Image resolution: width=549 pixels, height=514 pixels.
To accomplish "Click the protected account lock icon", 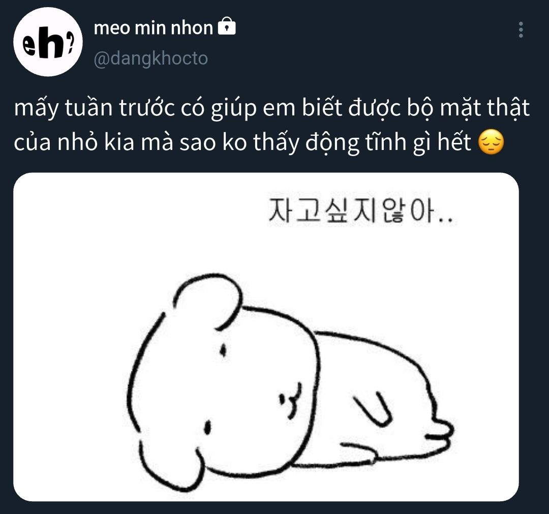I will (227, 26).
